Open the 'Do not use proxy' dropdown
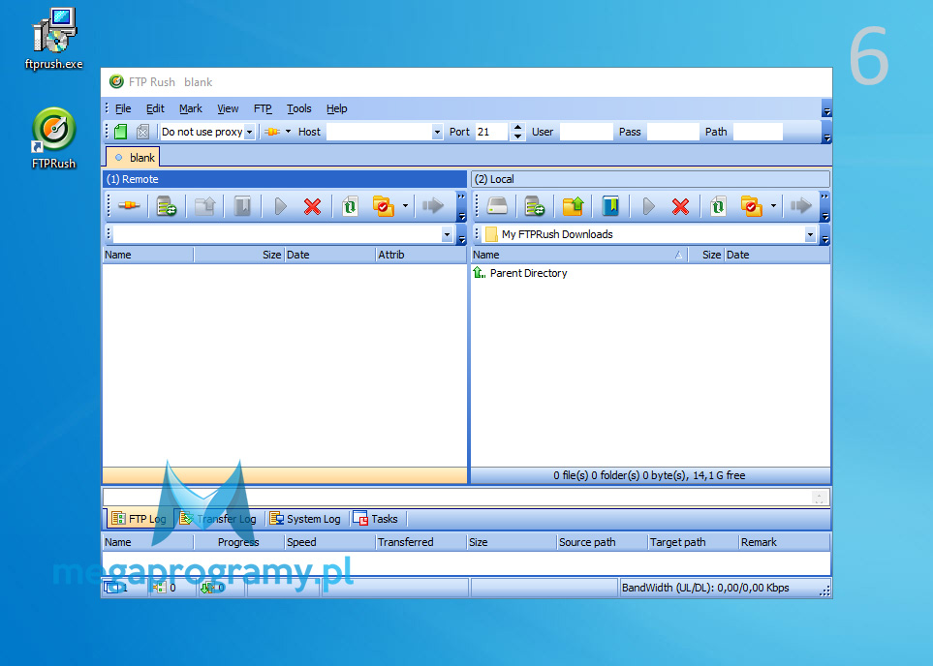Screen dimensions: 933x666 (249, 132)
